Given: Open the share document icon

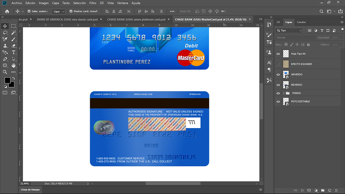Looking at the screenshot, I should [340, 11].
